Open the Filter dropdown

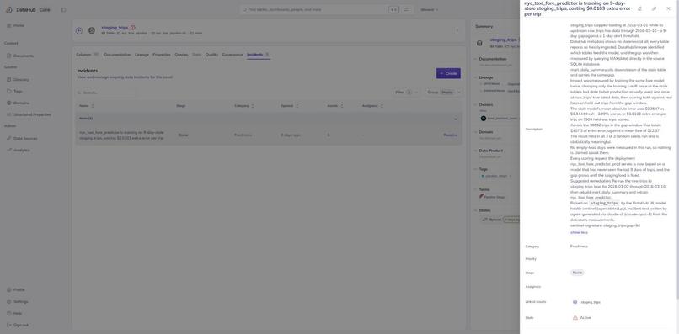[x=407, y=93]
